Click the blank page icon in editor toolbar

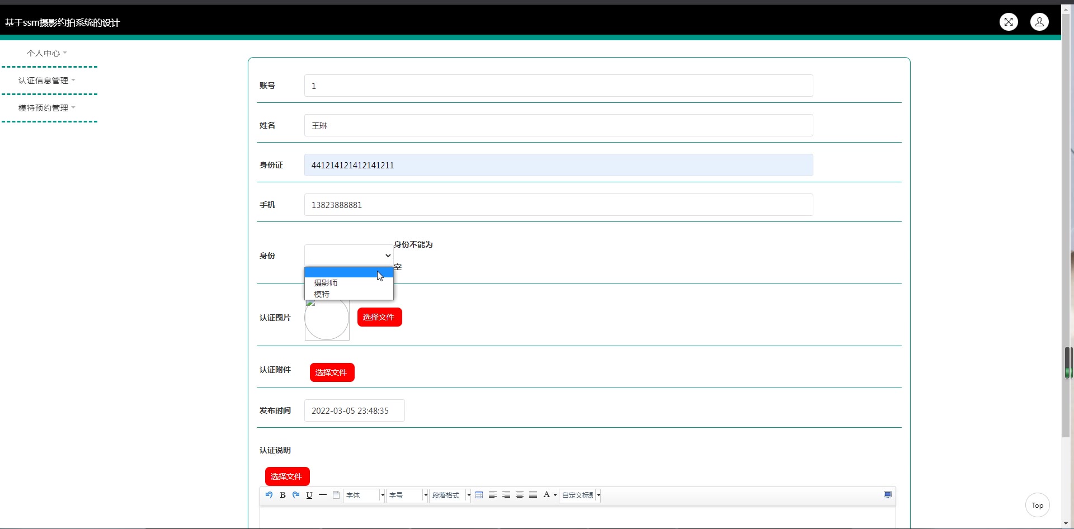pyautogui.click(x=336, y=495)
